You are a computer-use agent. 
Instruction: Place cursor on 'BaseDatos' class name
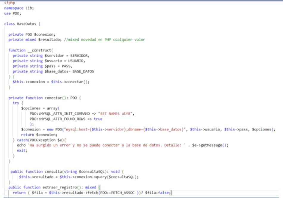coord(26,24)
